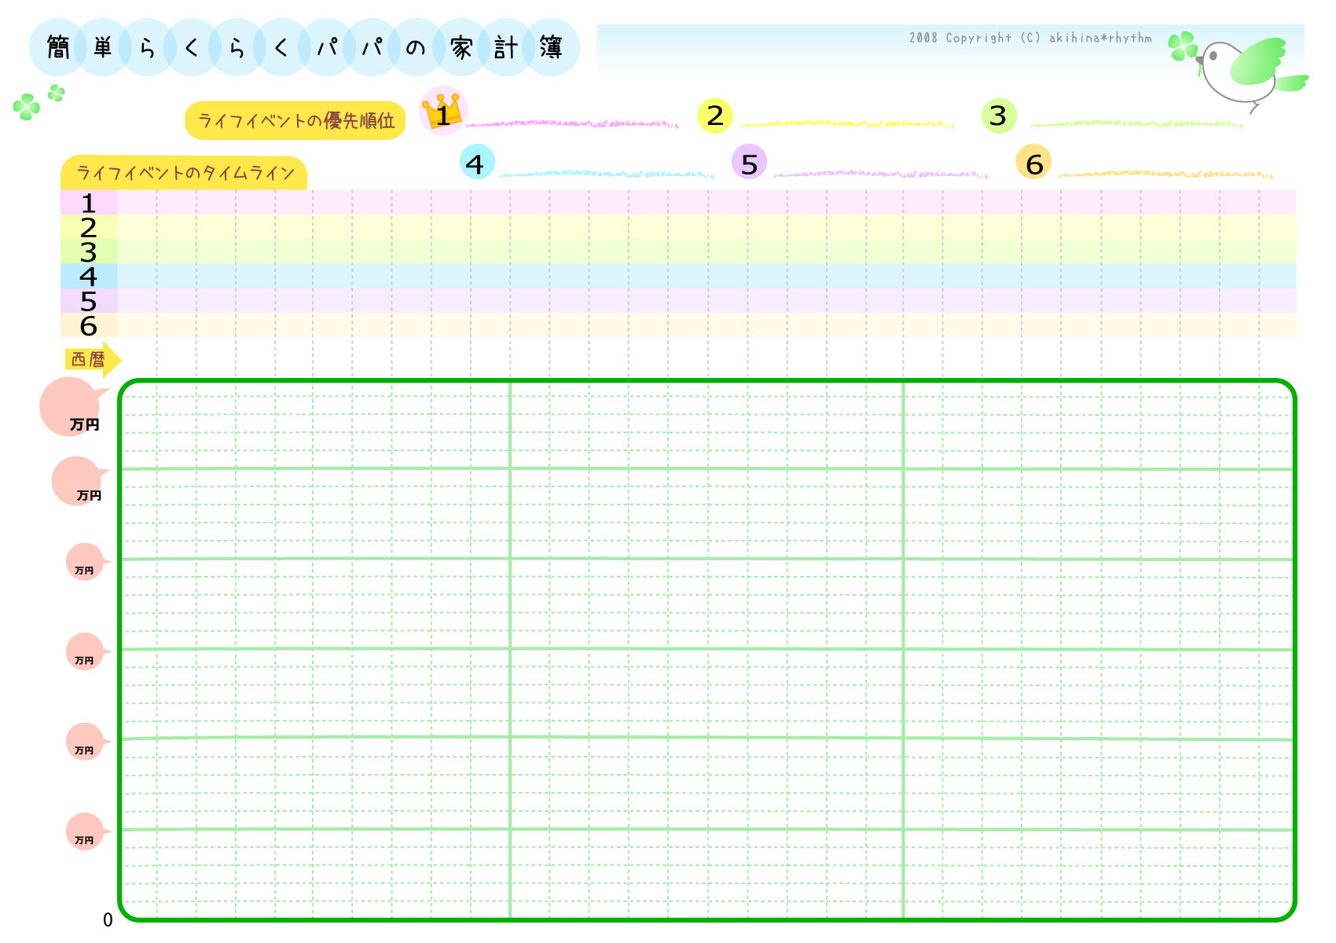Select timeline row number 6 label
Screen dimensions: 1336x943
(x=89, y=325)
